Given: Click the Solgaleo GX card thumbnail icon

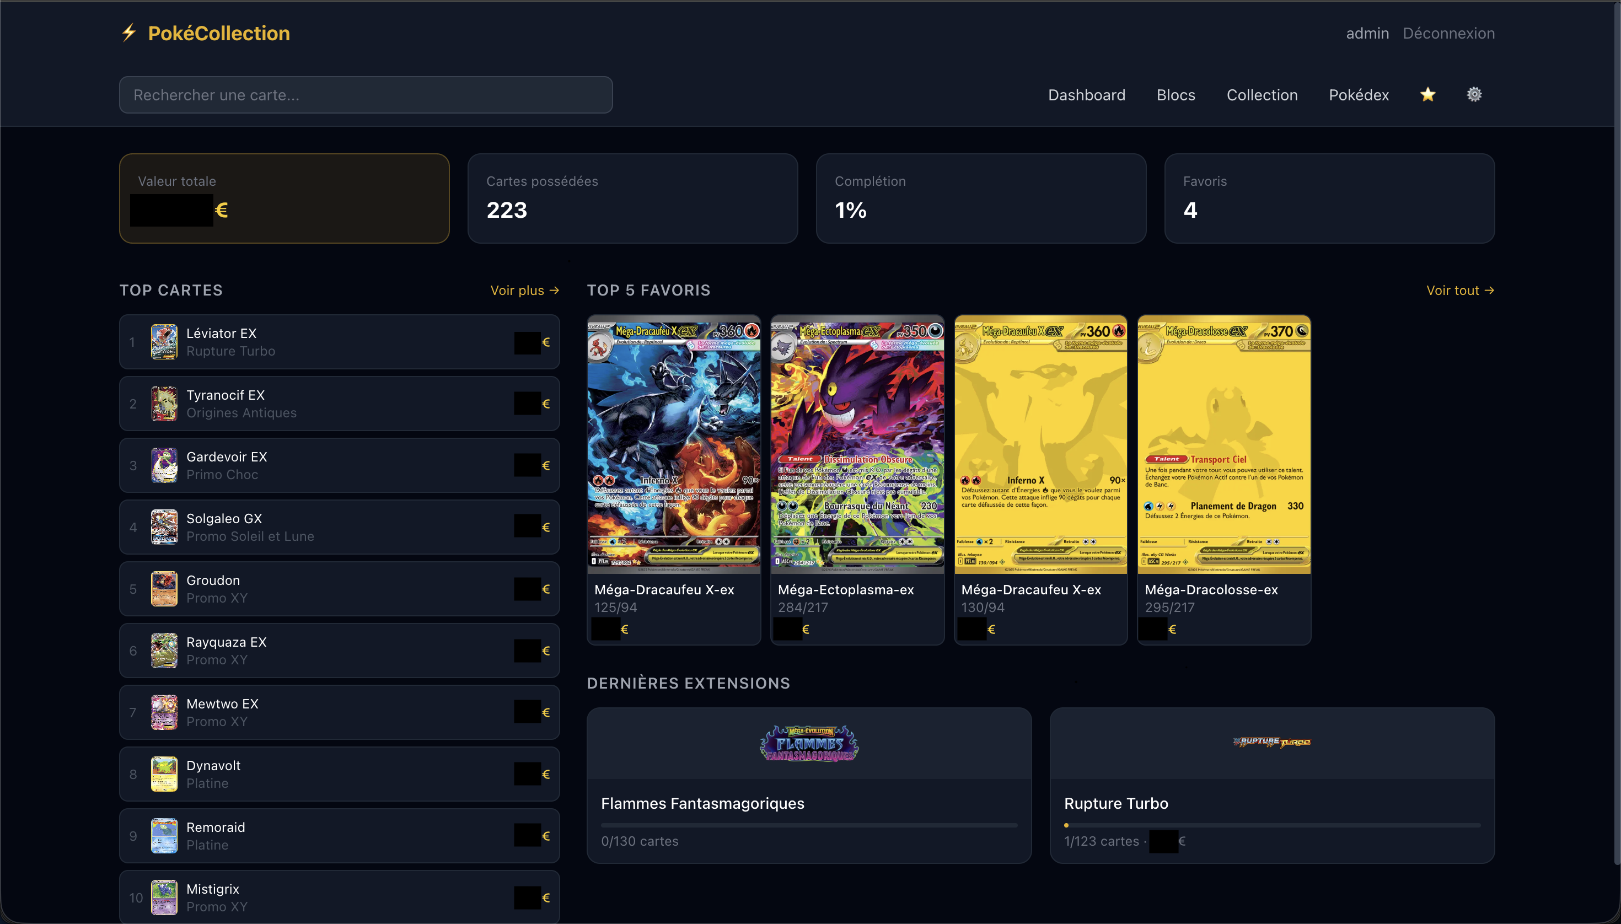Looking at the screenshot, I should click(164, 527).
